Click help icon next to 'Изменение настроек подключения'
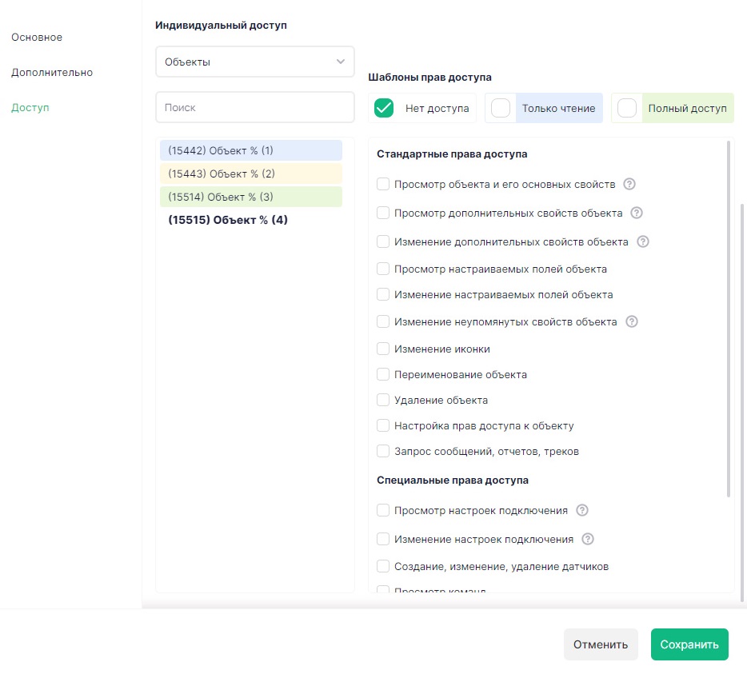 (x=588, y=539)
